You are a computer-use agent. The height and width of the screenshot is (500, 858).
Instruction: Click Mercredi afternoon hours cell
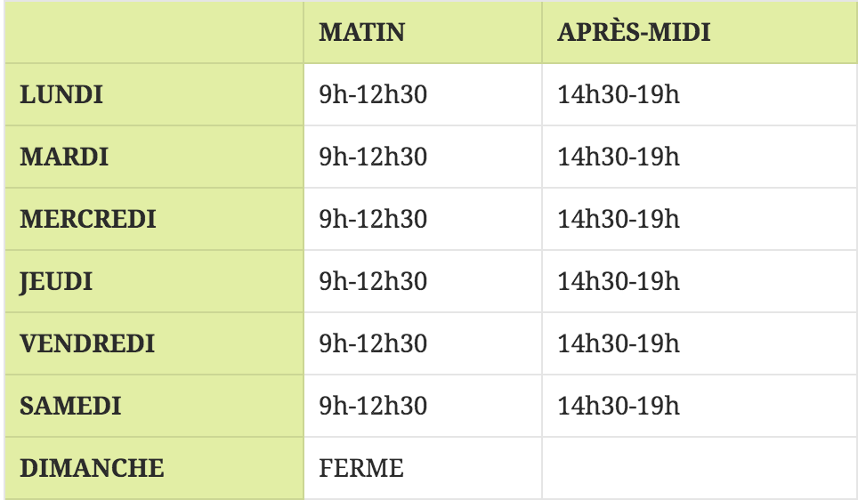pyautogui.click(x=619, y=219)
